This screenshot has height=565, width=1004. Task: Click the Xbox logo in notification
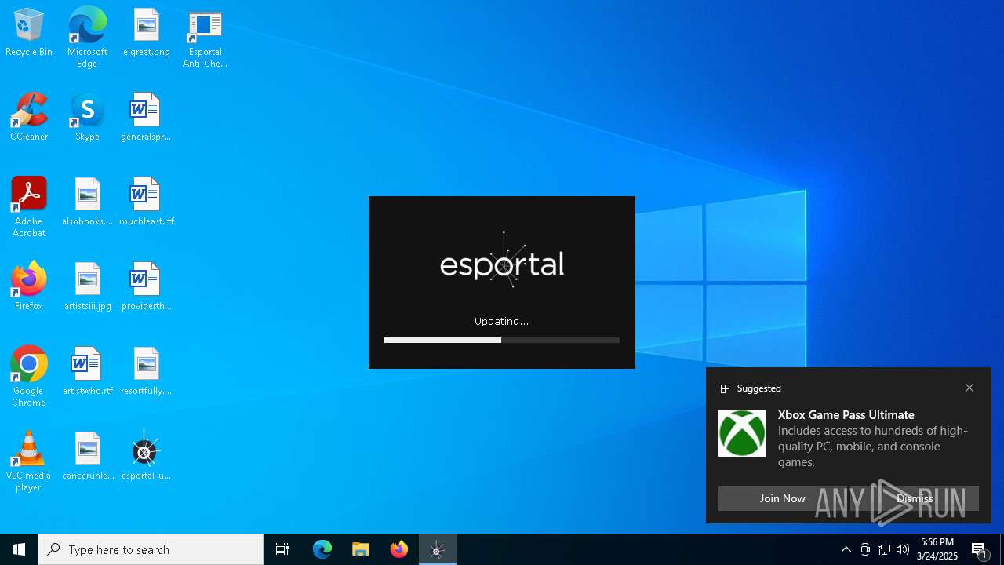[742, 433]
